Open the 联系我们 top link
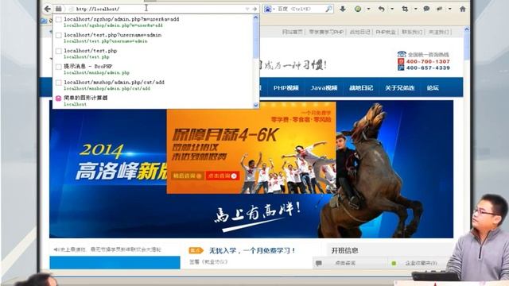Screen dimensions: 509x286 (412, 32)
